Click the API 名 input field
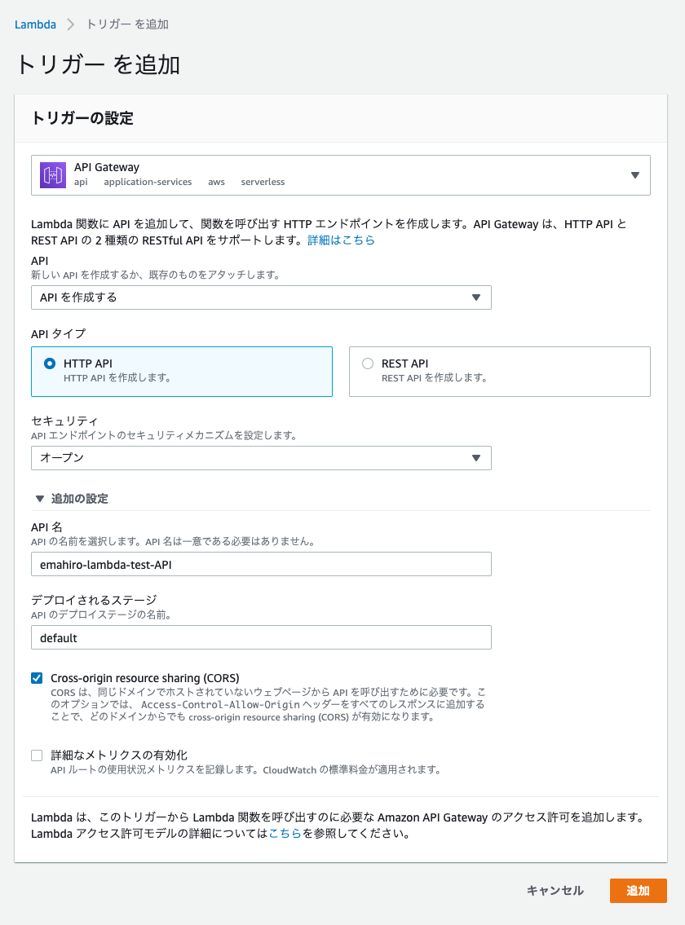 (x=261, y=564)
